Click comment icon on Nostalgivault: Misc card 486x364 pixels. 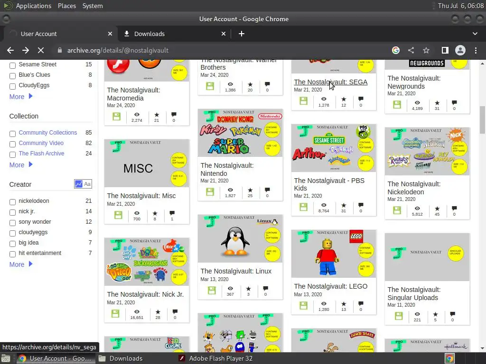click(x=172, y=213)
